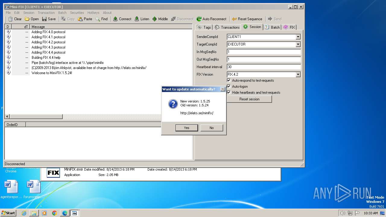Viewport: 386px width, 217px height.
Task: Click the Clear toolbar icon
Action: pos(11,19)
